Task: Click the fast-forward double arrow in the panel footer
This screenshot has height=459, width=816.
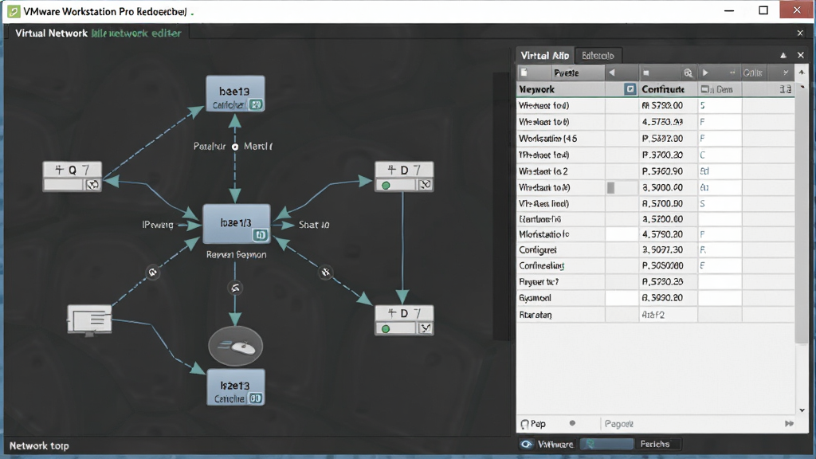Action: pyautogui.click(x=789, y=424)
